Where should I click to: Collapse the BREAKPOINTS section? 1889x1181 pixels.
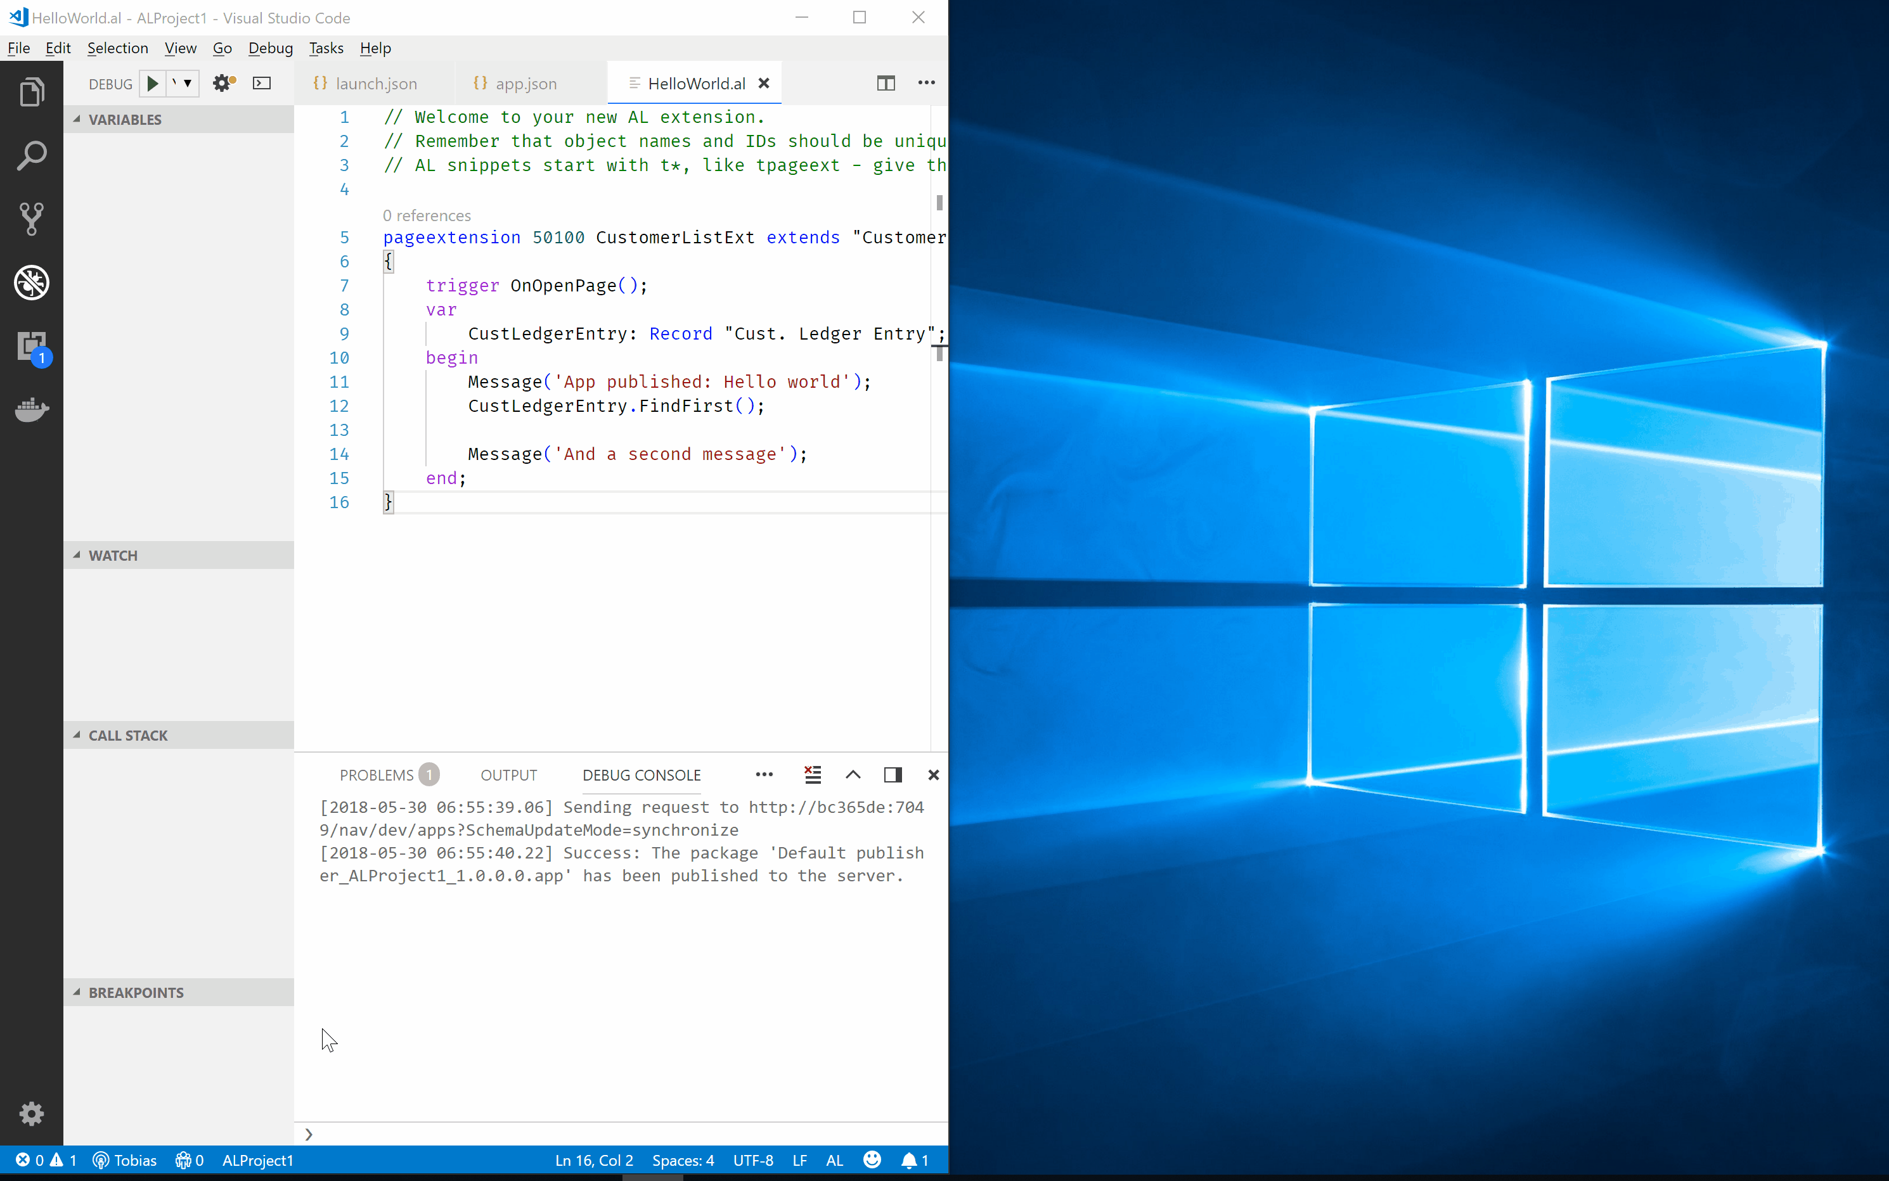[179, 992]
